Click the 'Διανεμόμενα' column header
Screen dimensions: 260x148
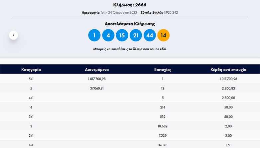97,70
